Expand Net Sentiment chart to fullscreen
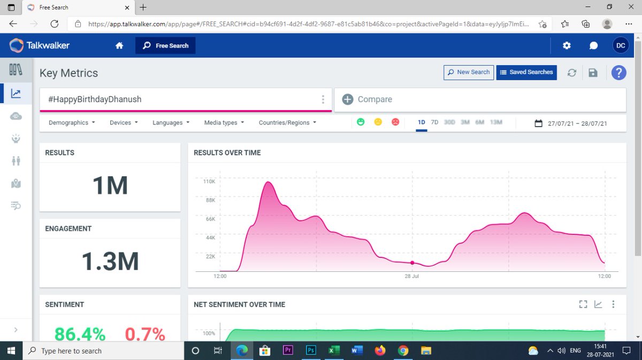 pos(583,304)
